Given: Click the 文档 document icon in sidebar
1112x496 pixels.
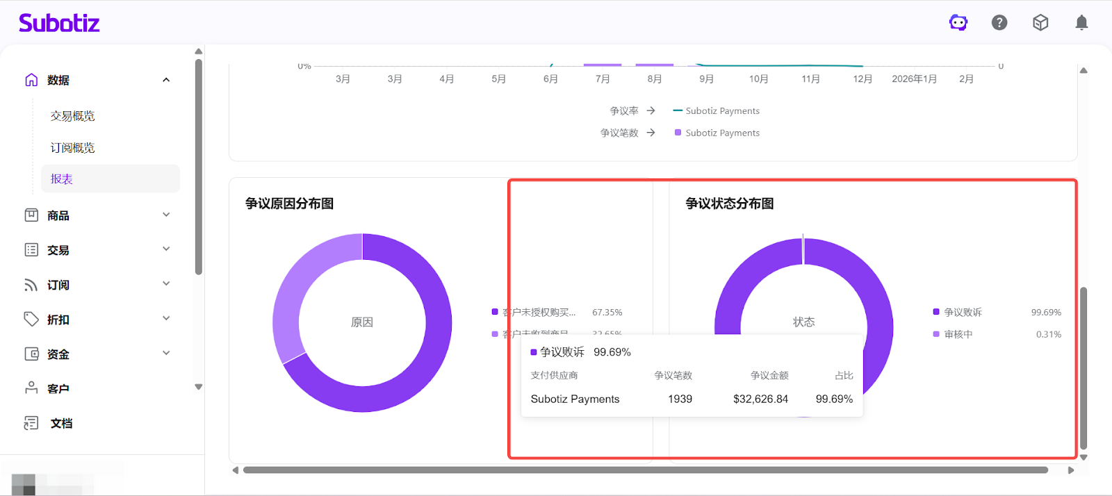Looking at the screenshot, I should tap(31, 423).
